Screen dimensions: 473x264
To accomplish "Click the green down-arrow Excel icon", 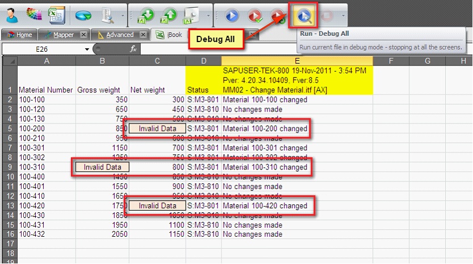I will 146,14.
